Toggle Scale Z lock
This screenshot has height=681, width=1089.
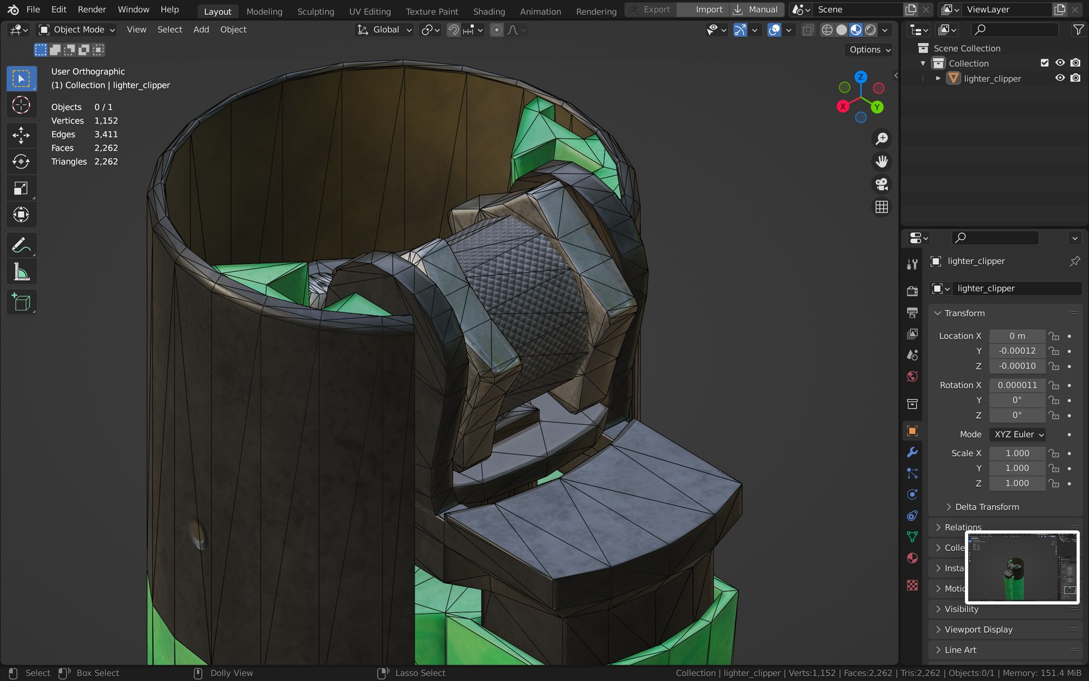(1054, 484)
